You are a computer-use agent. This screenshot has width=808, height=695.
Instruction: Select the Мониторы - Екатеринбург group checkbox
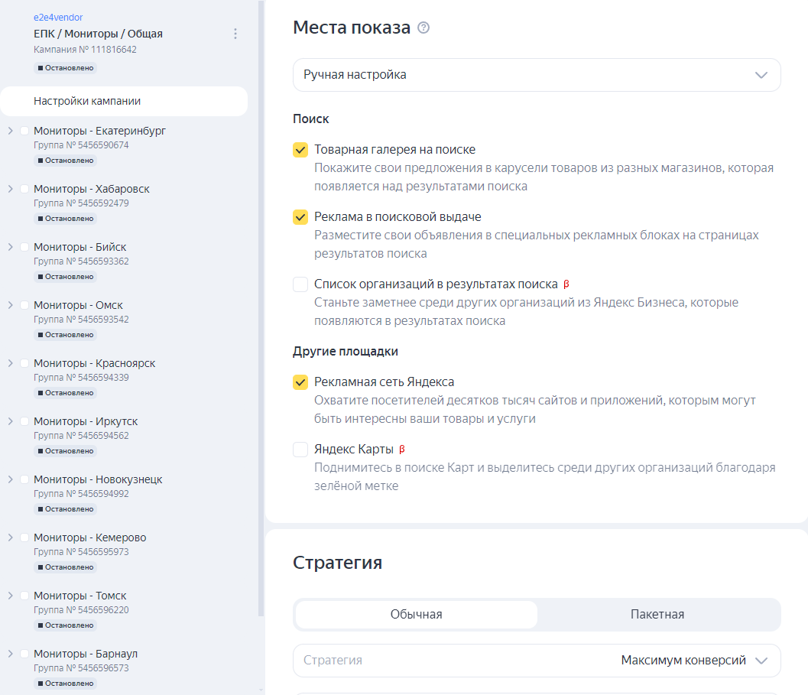tap(24, 131)
